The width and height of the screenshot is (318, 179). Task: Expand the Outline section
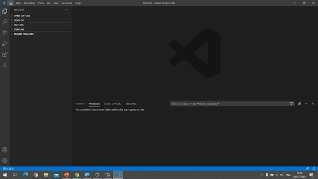pyautogui.click(x=41, y=25)
